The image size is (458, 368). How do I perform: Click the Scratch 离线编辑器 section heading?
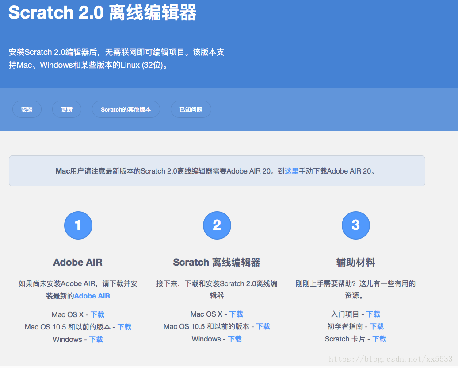[x=217, y=262]
